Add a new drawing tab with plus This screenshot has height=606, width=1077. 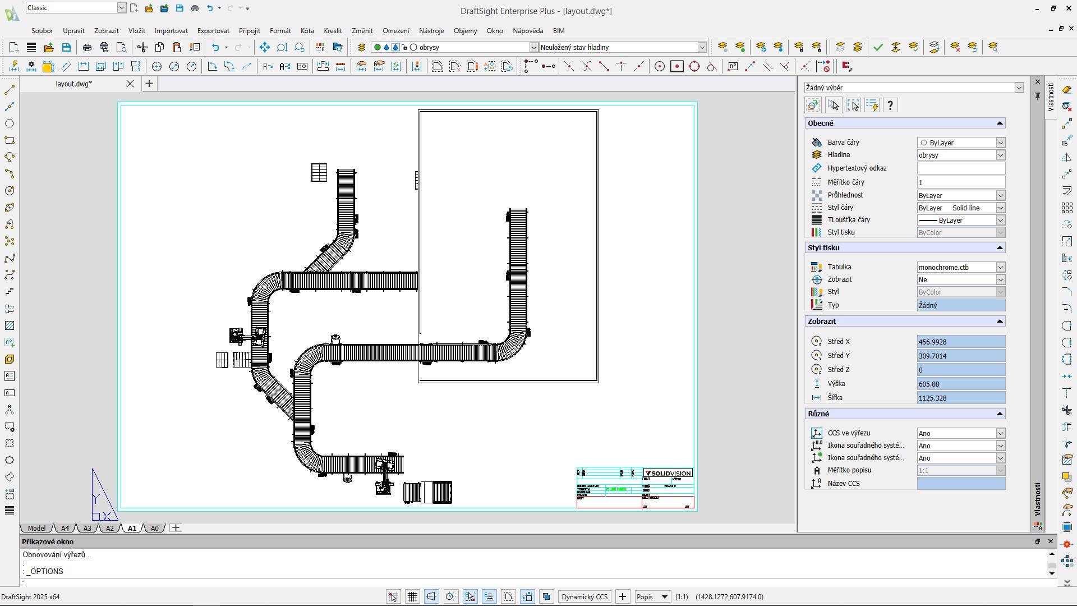tap(149, 84)
